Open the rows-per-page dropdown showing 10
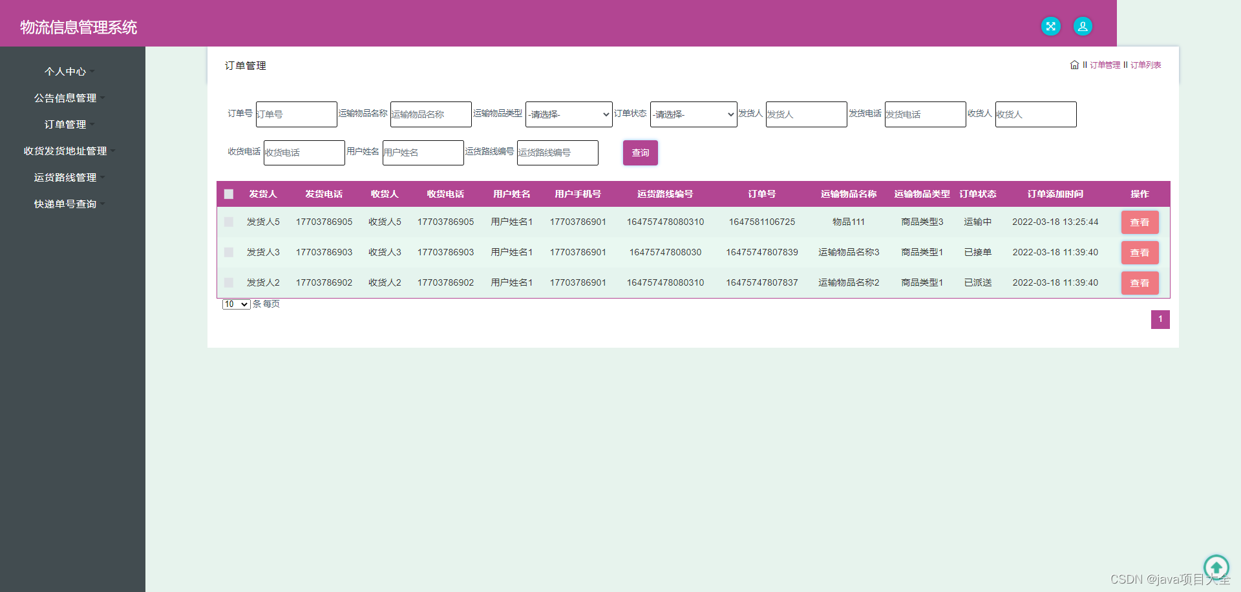 236,304
